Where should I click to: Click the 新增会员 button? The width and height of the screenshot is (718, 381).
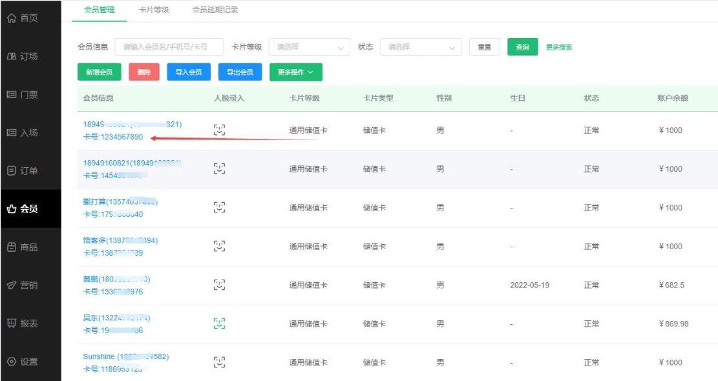pos(99,72)
